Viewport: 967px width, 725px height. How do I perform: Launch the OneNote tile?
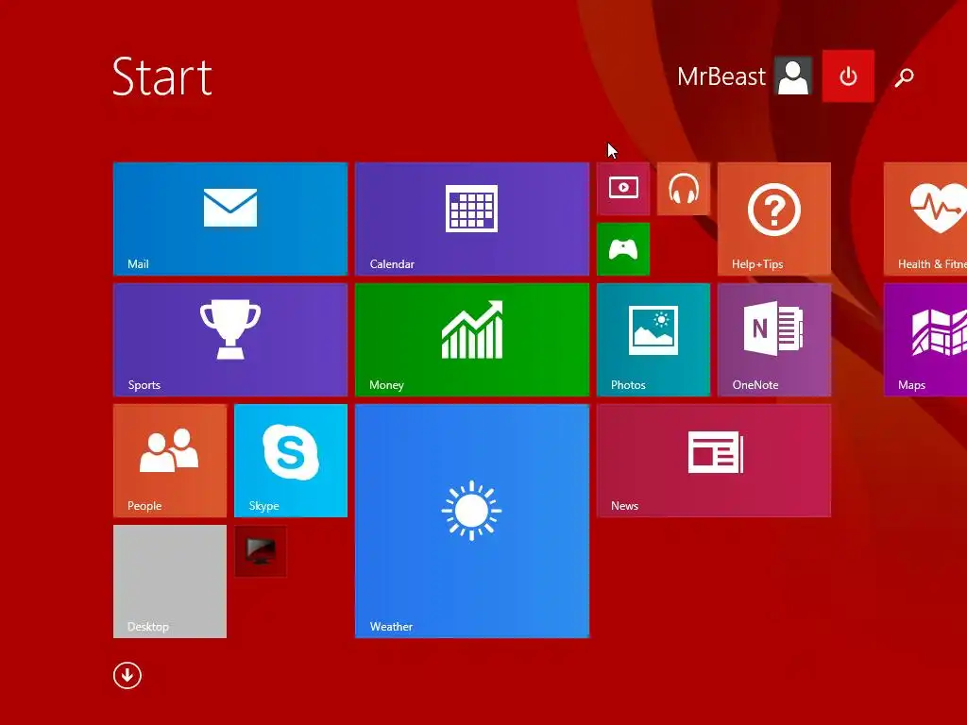[x=774, y=340]
